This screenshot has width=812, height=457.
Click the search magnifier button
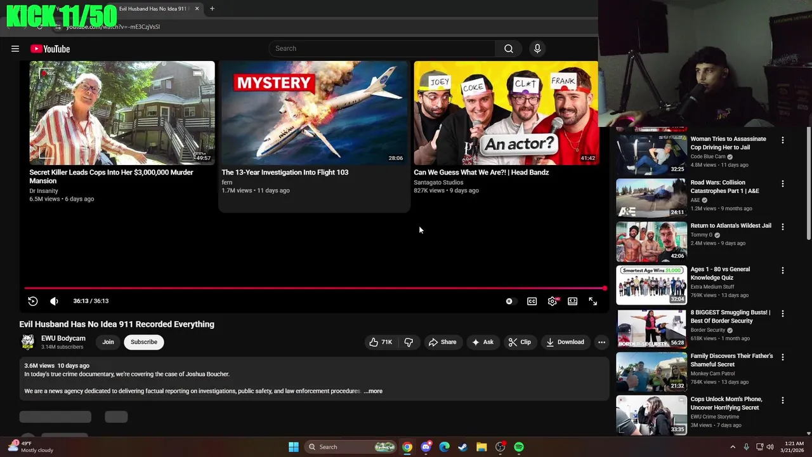[509, 49]
